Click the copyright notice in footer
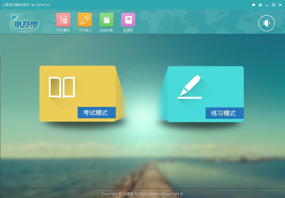The image size is (285, 198). (x=142, y=194)
